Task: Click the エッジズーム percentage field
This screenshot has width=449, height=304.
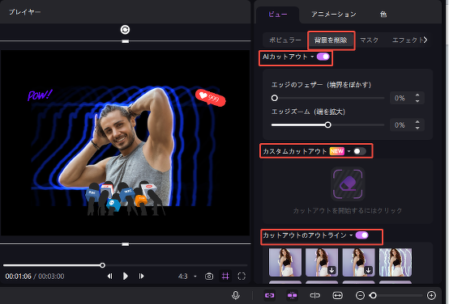Action: [x=400, y=125]
